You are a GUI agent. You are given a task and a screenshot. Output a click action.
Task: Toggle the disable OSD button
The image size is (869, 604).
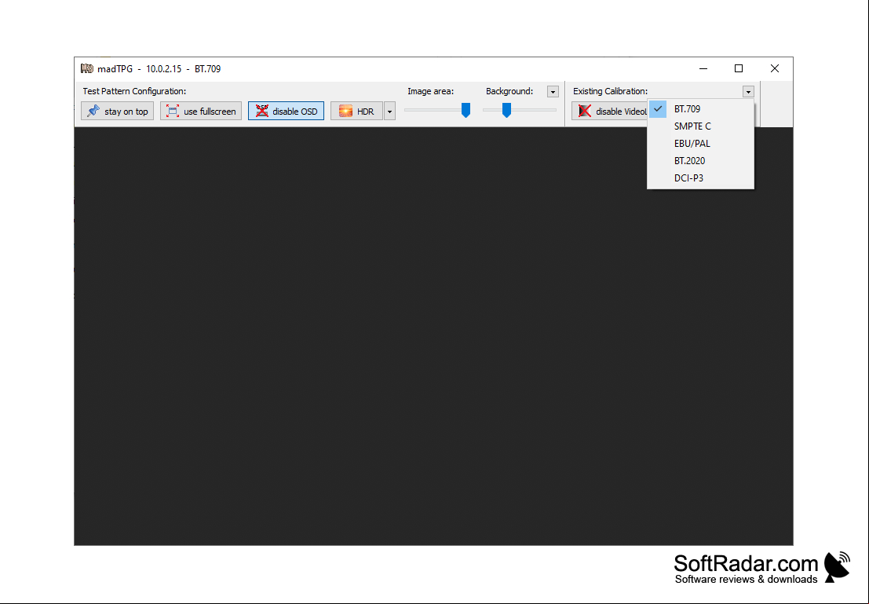pos(286,111)
